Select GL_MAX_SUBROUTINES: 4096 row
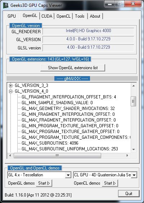 (x=50, y=143)
